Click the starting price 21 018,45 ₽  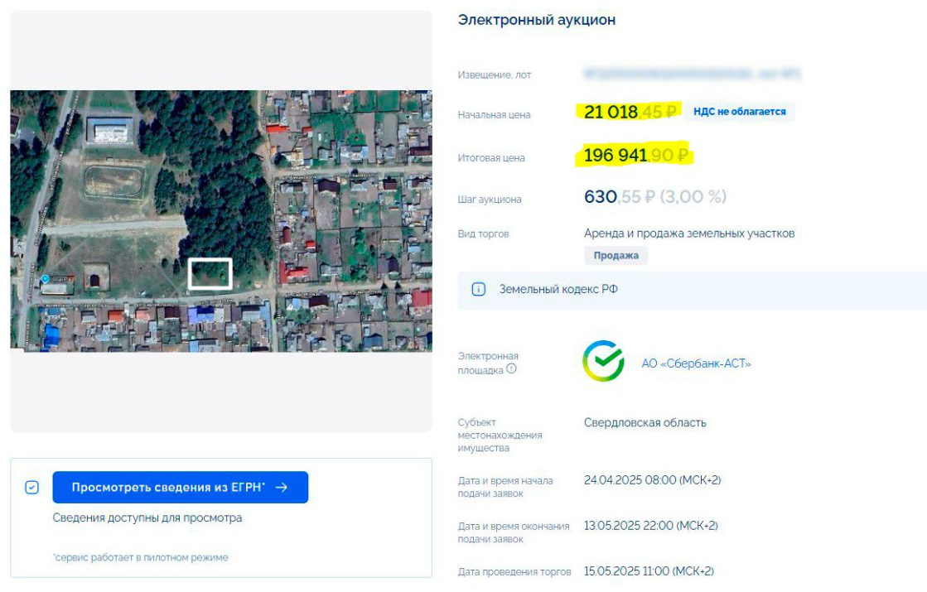coord(630,112)
